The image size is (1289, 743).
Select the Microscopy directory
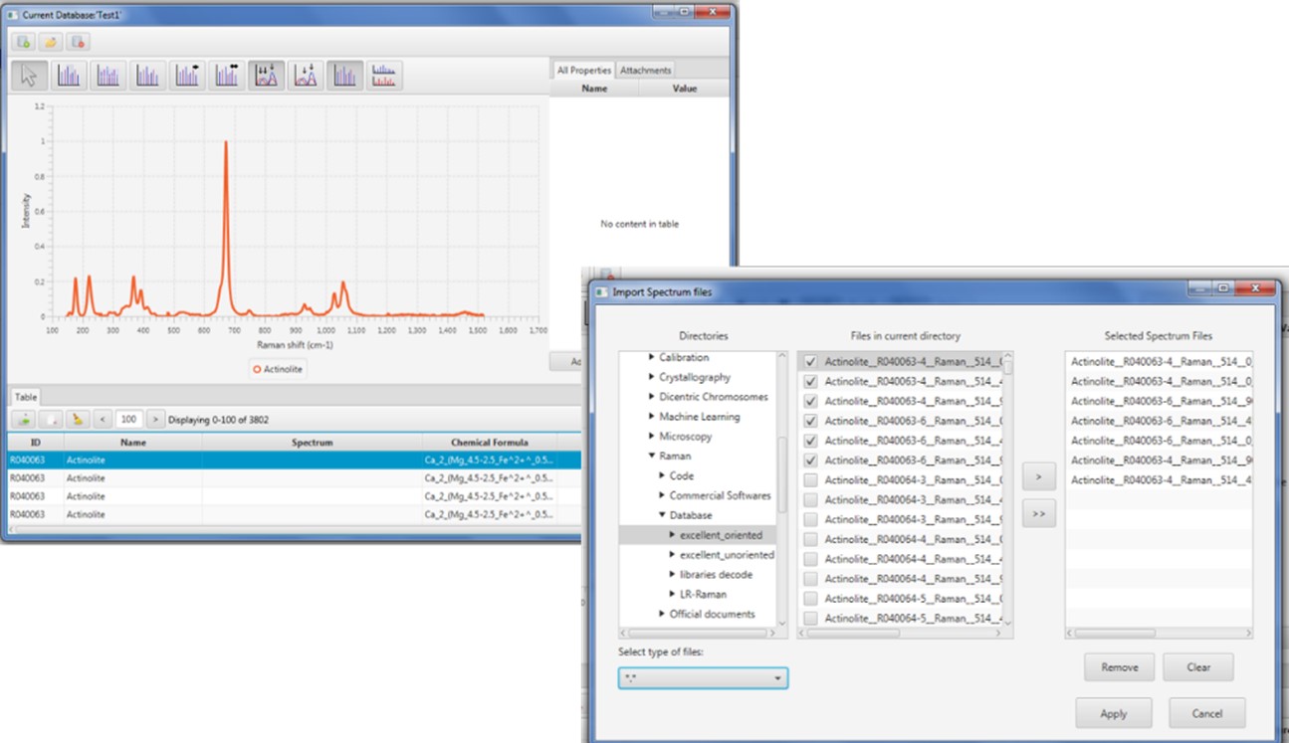point(685,437)
